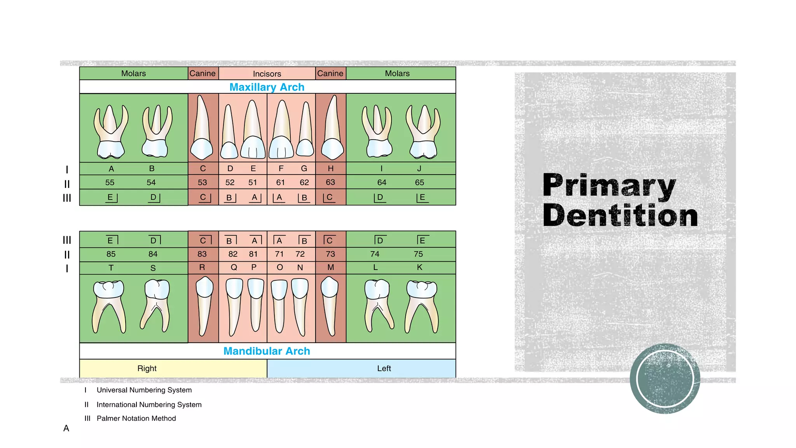Viewport: 796px width, 448px height.
Task: Select the International Numbering System legend line
Action: click(143, 404)
